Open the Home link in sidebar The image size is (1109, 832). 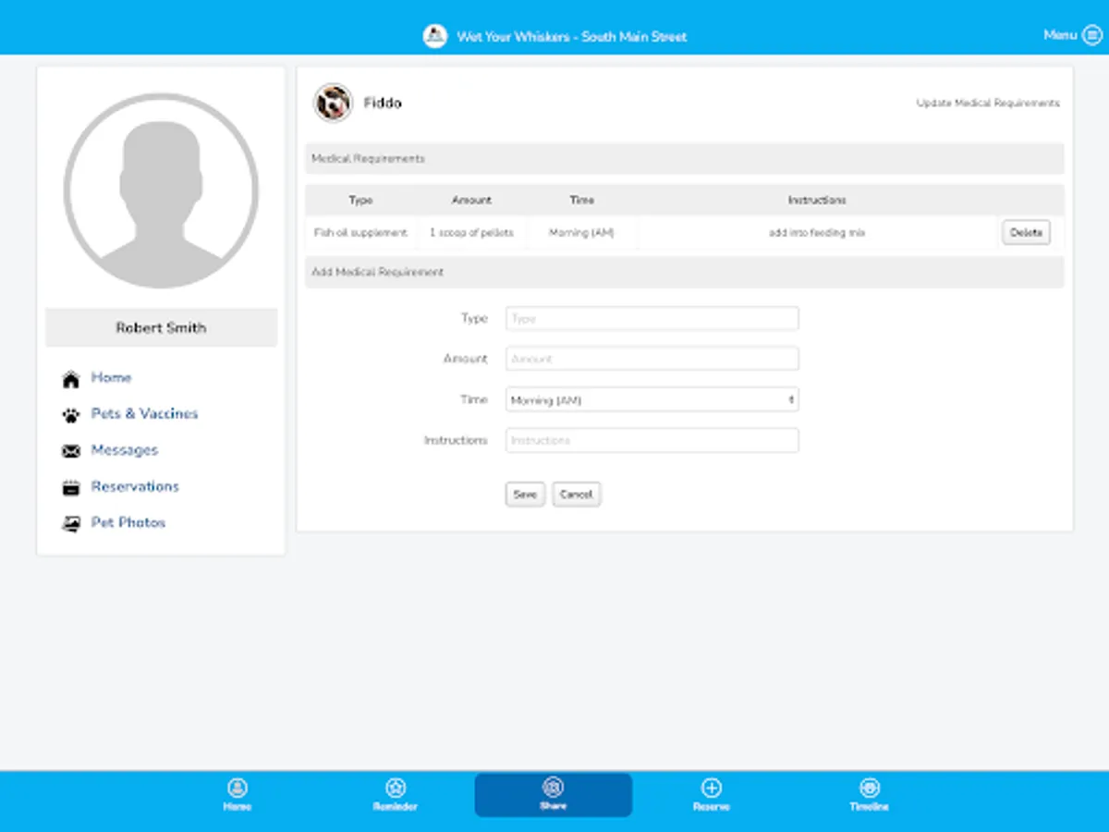click(x=111, y=378)
